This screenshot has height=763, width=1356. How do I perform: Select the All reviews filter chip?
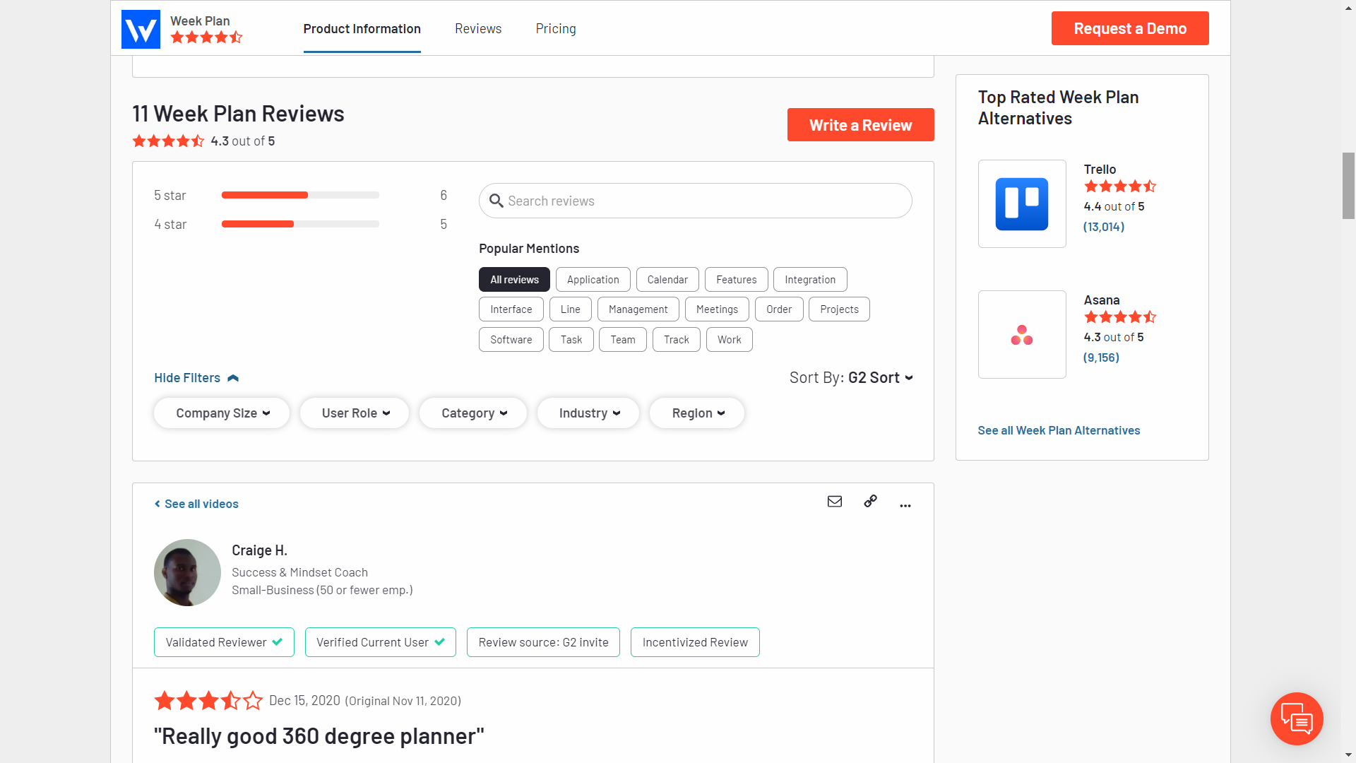click(x=514, y=280)
